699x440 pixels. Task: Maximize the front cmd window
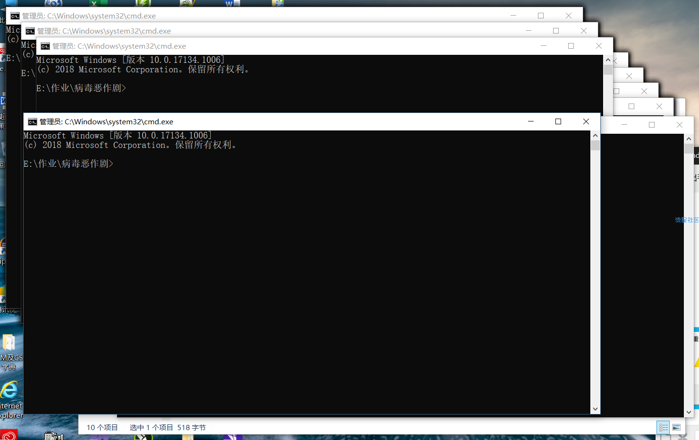pos(558,121)
